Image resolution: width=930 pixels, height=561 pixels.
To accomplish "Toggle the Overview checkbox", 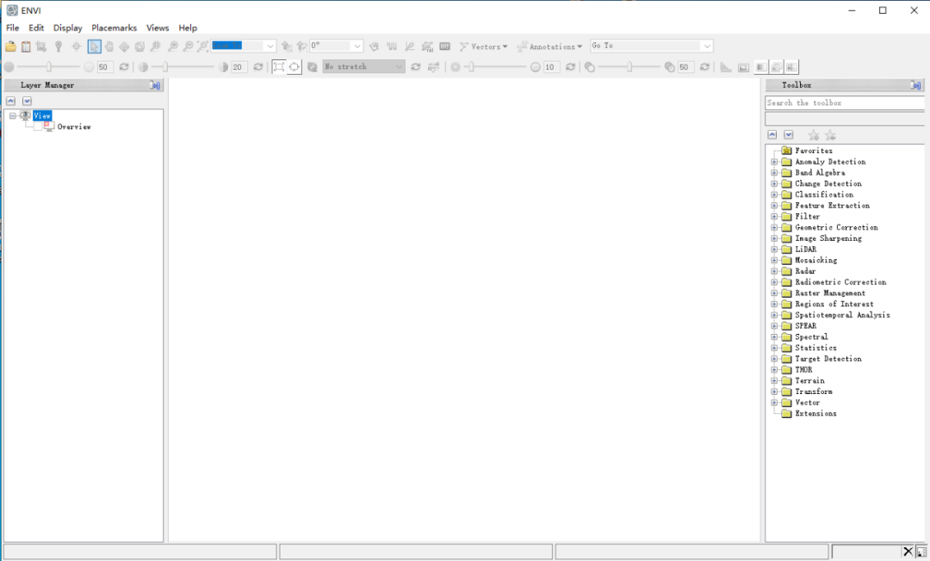I will [x=38, y=126].
